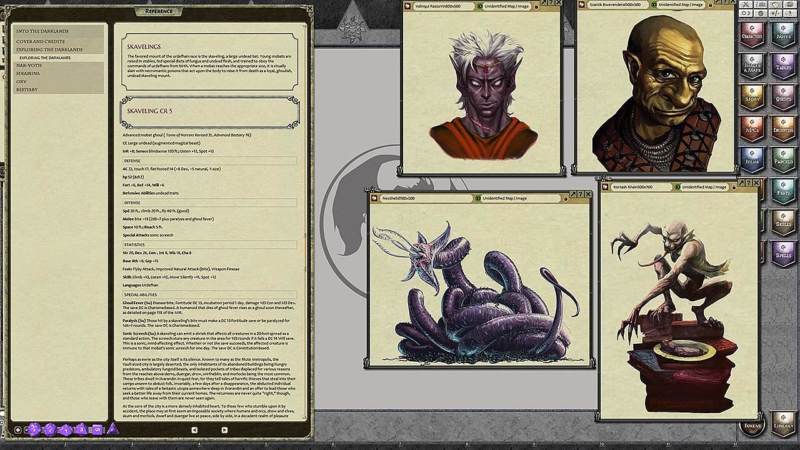This screenshot has width=800, height=450.
Task: Click the Szartik Bwevenderal name field
Action: coord(617,6)
